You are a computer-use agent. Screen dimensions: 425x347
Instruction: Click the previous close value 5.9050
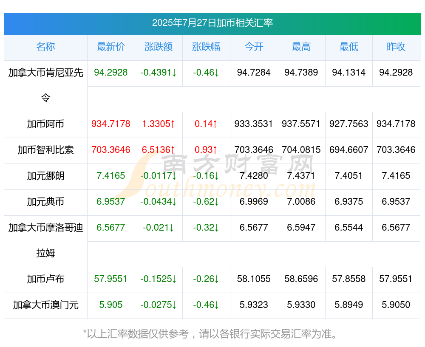(x=396, y=305)
